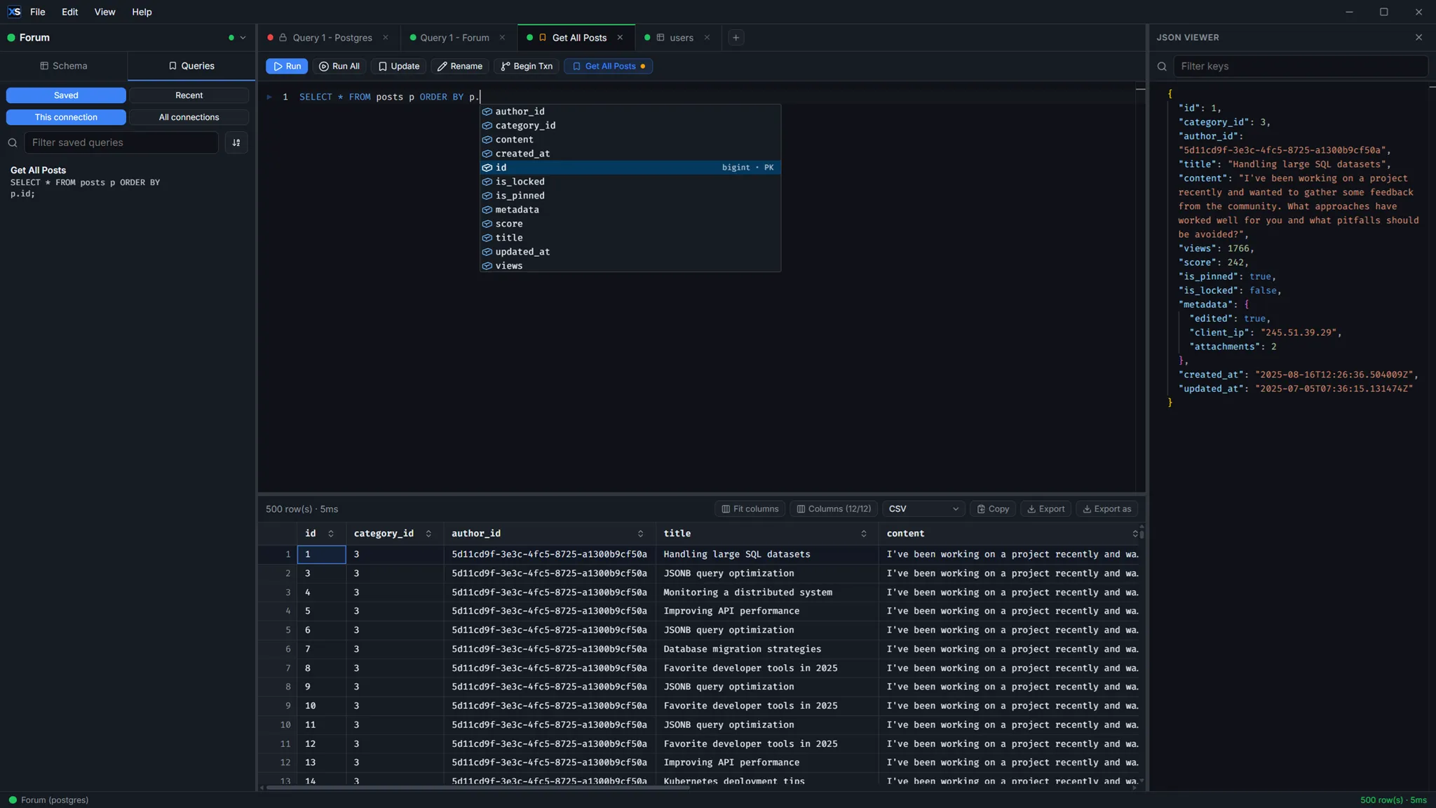1436x808 pixels.
Task: Choose views from autocomplete list
Action: pos(630,266)
